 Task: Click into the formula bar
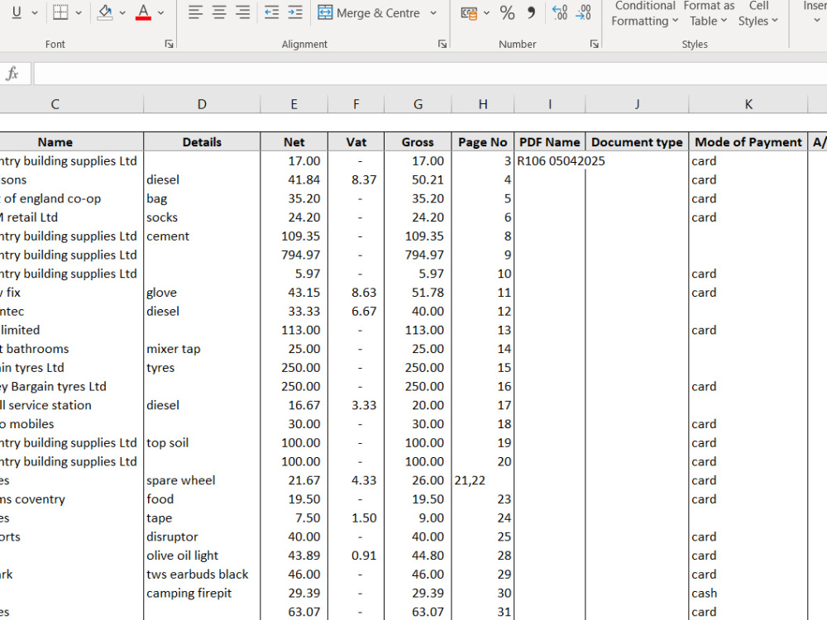point(430,74)
